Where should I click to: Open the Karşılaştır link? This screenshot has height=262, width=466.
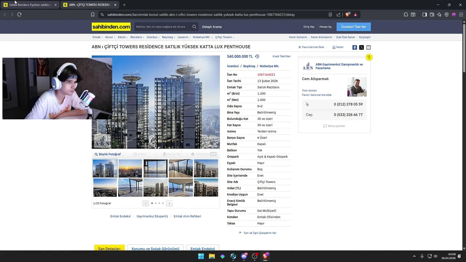point(365,37)
